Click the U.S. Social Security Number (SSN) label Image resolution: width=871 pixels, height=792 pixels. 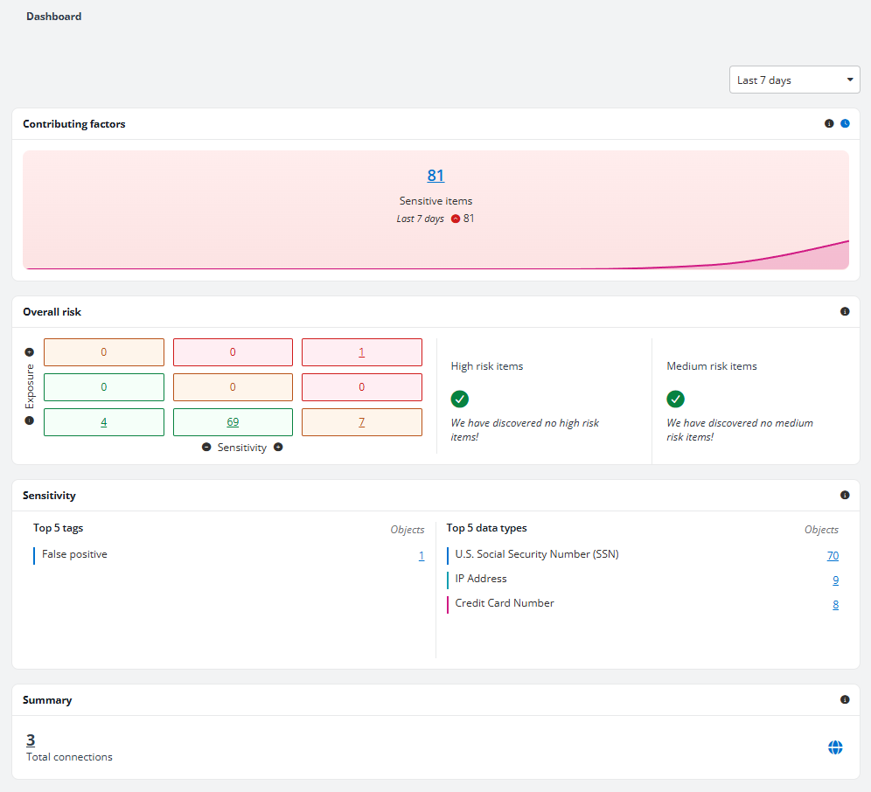tap(537, 554)
